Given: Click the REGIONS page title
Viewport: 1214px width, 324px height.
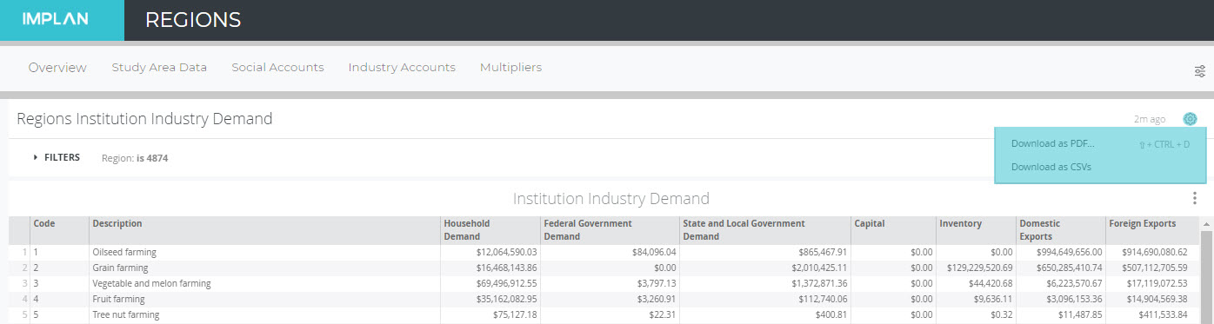Looking at the screenshot, I should click(x=193, y=20).
